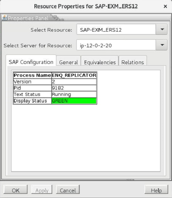Select the Process Name header cell
The width and height of the screenshot is (172, 198).
pos(32,75)
